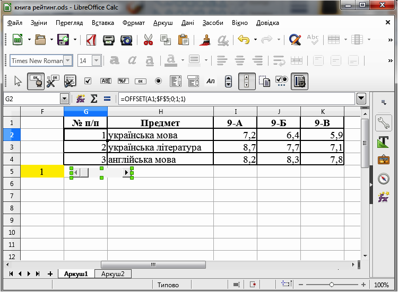Export directly as PDF
398x292 pixels.
[x=91, y=40]
